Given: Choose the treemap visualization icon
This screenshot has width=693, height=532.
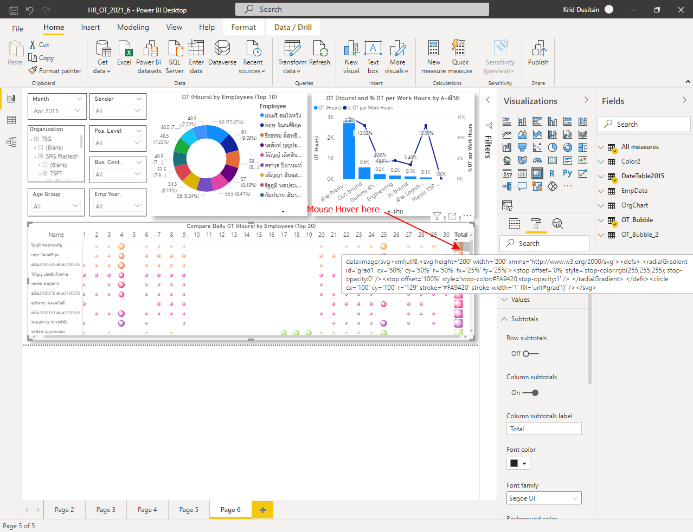Looking at the screenshot, I should click(x=583, y=147).
